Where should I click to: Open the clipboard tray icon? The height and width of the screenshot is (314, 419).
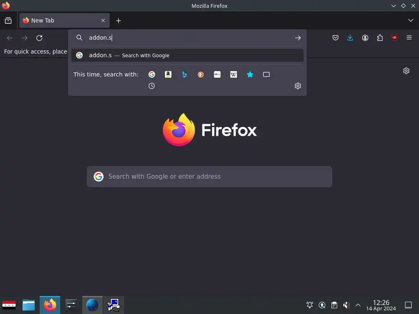(x=334, y=305)
